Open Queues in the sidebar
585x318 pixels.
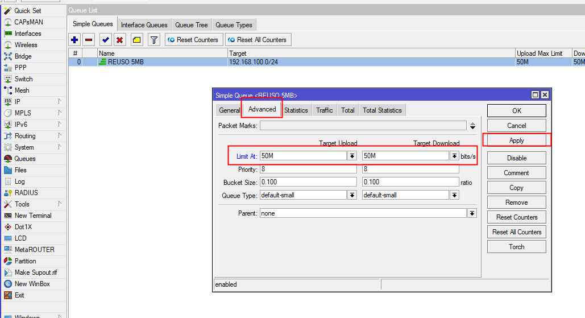tap(25, 159)
